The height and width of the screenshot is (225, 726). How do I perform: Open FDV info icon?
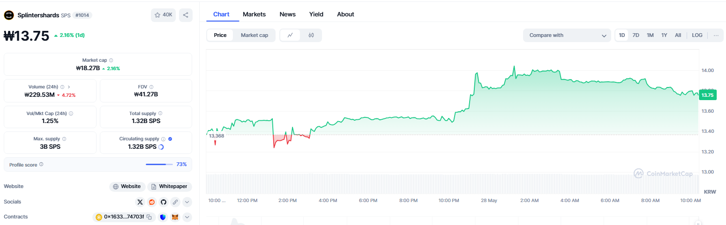[151, 87]
